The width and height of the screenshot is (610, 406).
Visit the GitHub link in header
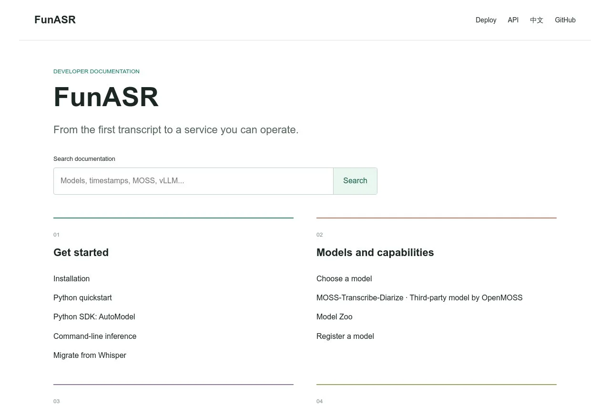[565, 20]
